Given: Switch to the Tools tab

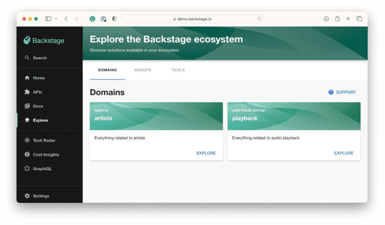Looking at the screenshot, I should coord(178,70).
